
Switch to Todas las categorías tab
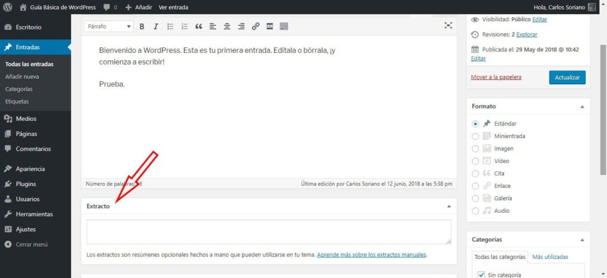click(x=500, y=257)
